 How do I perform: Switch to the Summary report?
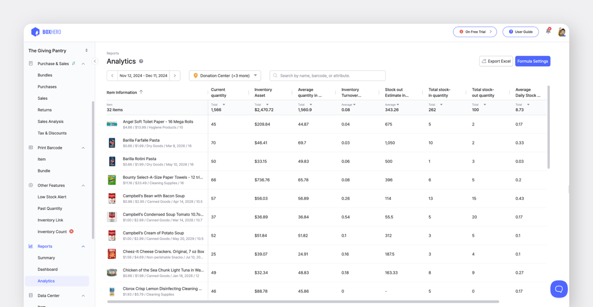pyautogui.click(x=46, y=258)
